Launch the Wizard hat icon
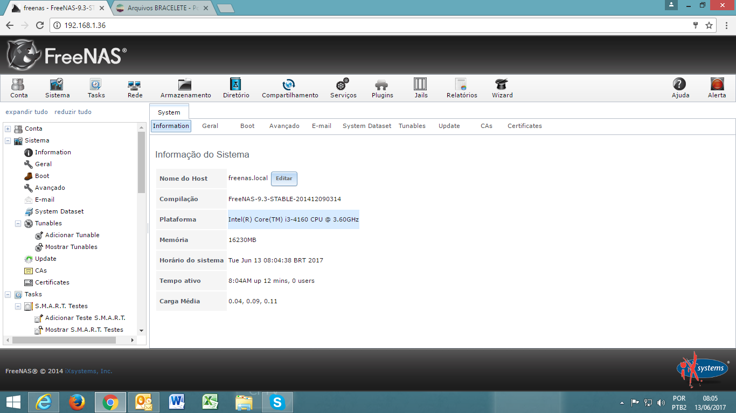 coord(502,88)
